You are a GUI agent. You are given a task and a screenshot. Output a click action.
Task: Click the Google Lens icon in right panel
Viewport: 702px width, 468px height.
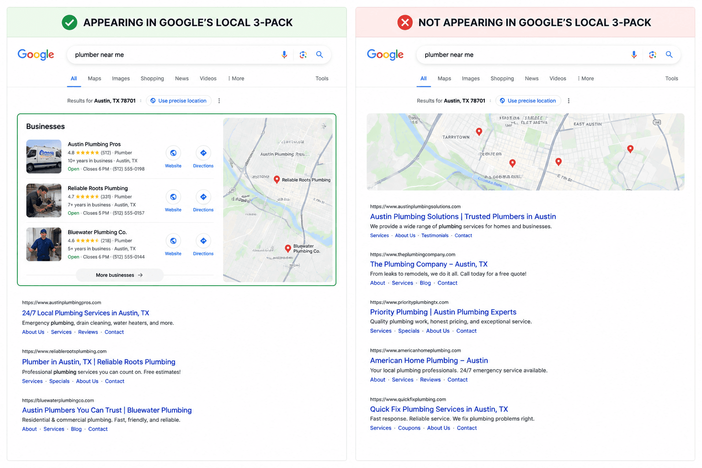(653, 55)
